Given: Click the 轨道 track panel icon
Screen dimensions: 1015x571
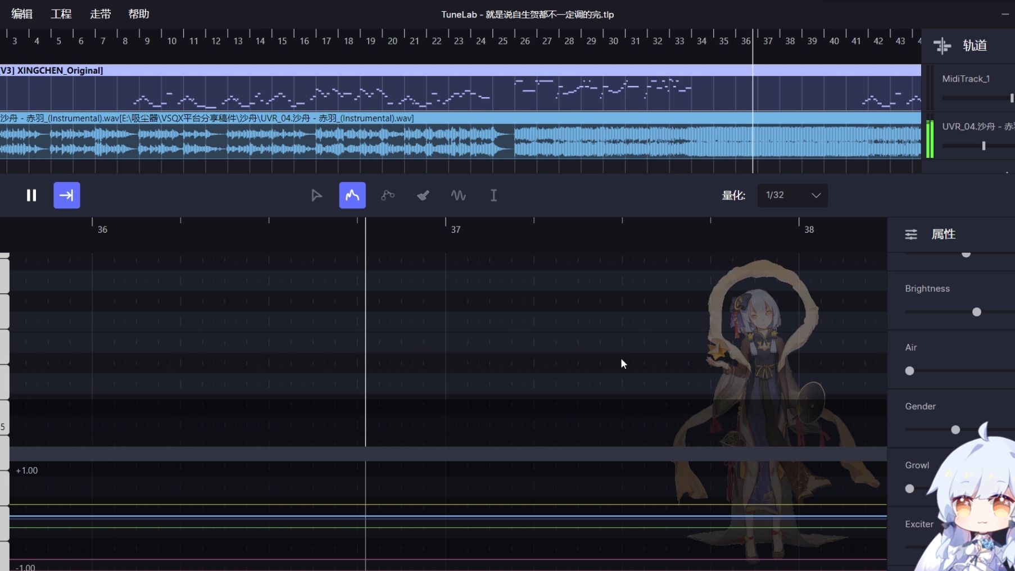Looking at the screenshot, I should 942,46.
